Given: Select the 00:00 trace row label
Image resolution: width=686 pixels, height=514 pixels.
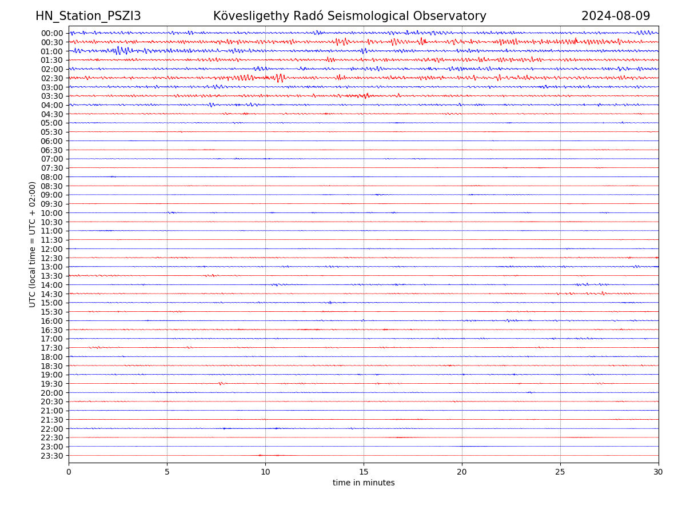Looking at the screenshot, I should [x=52, y=33].
